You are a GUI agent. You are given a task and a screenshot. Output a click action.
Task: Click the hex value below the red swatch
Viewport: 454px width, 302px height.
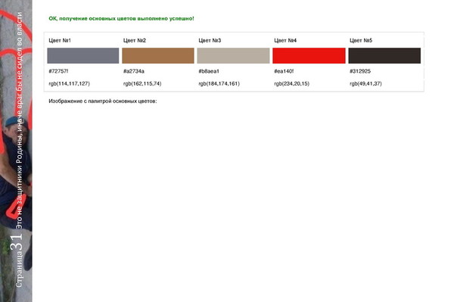pyautogui.click(x=284, y=71)
